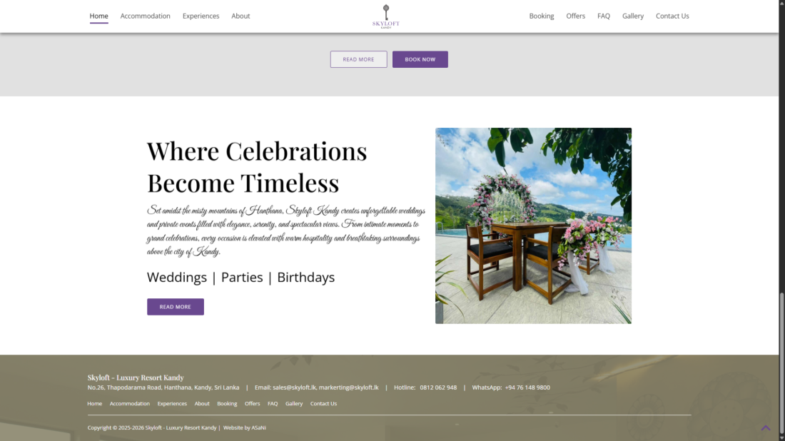785x441 pixels.
Task: Open the Accommodation menu in header
Action: [x=145, y=16]
